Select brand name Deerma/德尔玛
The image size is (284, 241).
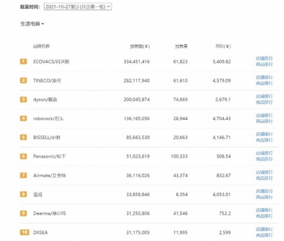[x=50, y=214]
